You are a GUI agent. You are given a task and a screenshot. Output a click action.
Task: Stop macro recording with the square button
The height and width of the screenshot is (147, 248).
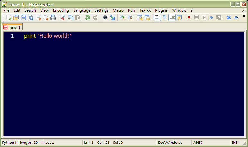[x=196, y=17]
